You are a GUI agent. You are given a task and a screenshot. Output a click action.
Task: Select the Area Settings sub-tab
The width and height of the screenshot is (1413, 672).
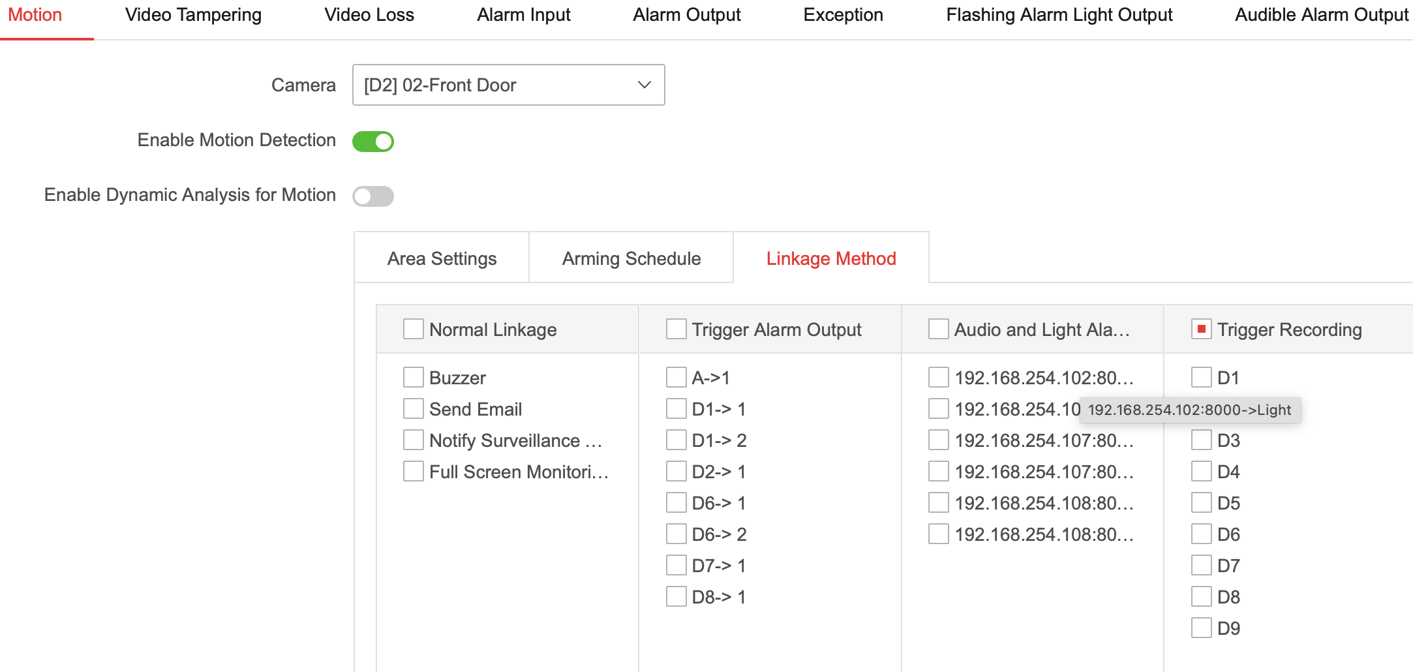click(x=442, y=258)
